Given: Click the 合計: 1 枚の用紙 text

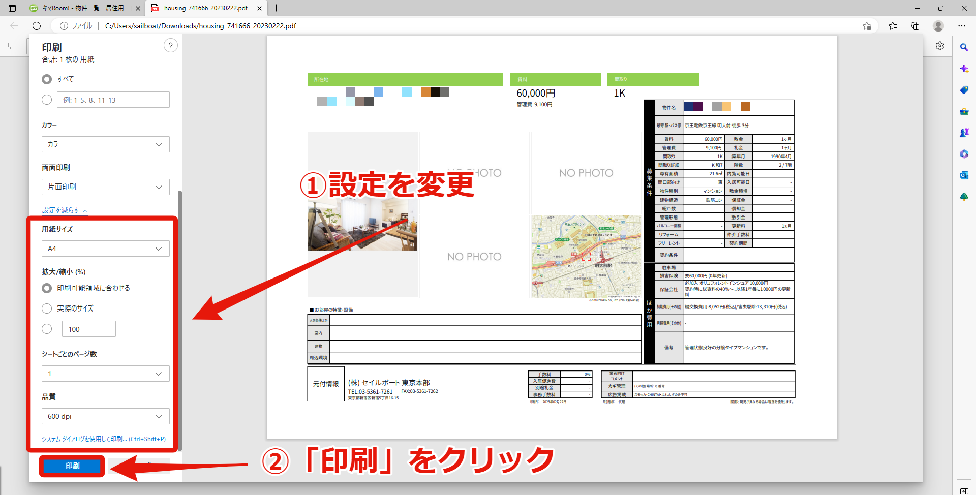Looking at the screenshot, I should pos(68,59).
